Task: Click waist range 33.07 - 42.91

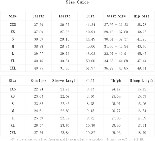Action: [116, 54]
